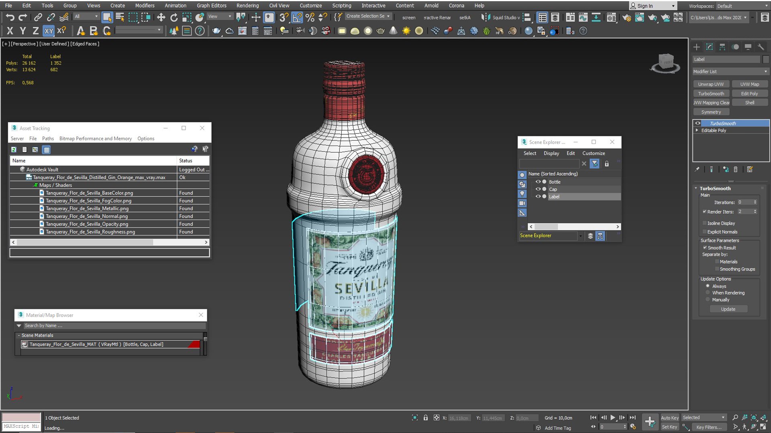771x433 pixels.
Task: Collapse the Scene Materials group
Action: [18, 335]
